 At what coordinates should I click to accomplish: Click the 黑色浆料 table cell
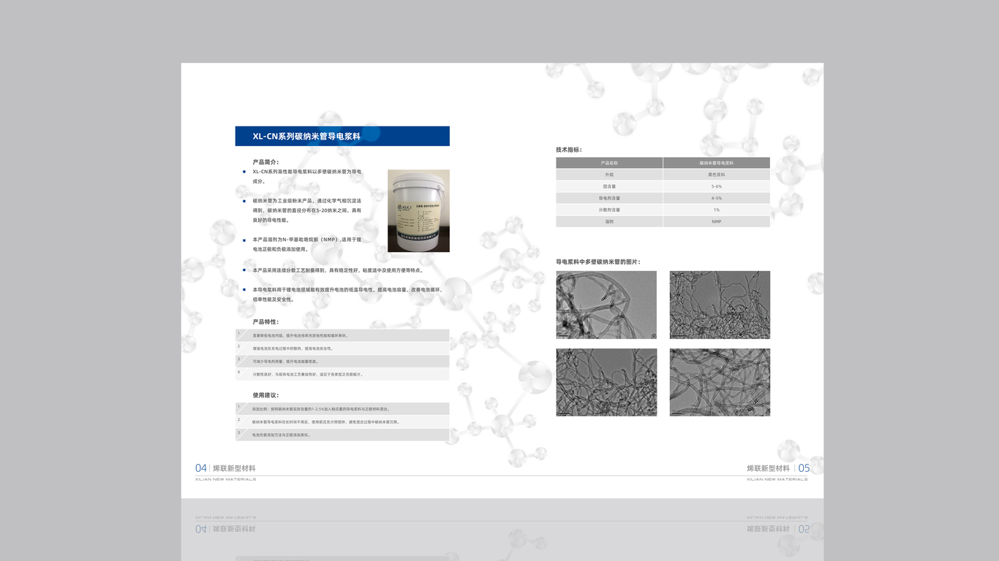(x=717, y=175)
